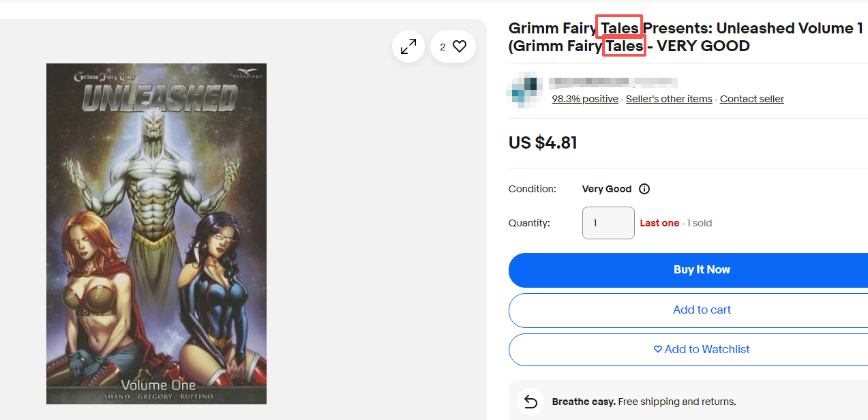Screen dimensions: 868x420
Task: Open Seller's other items link
Action: pyautogui.click(x=669, y=99)
